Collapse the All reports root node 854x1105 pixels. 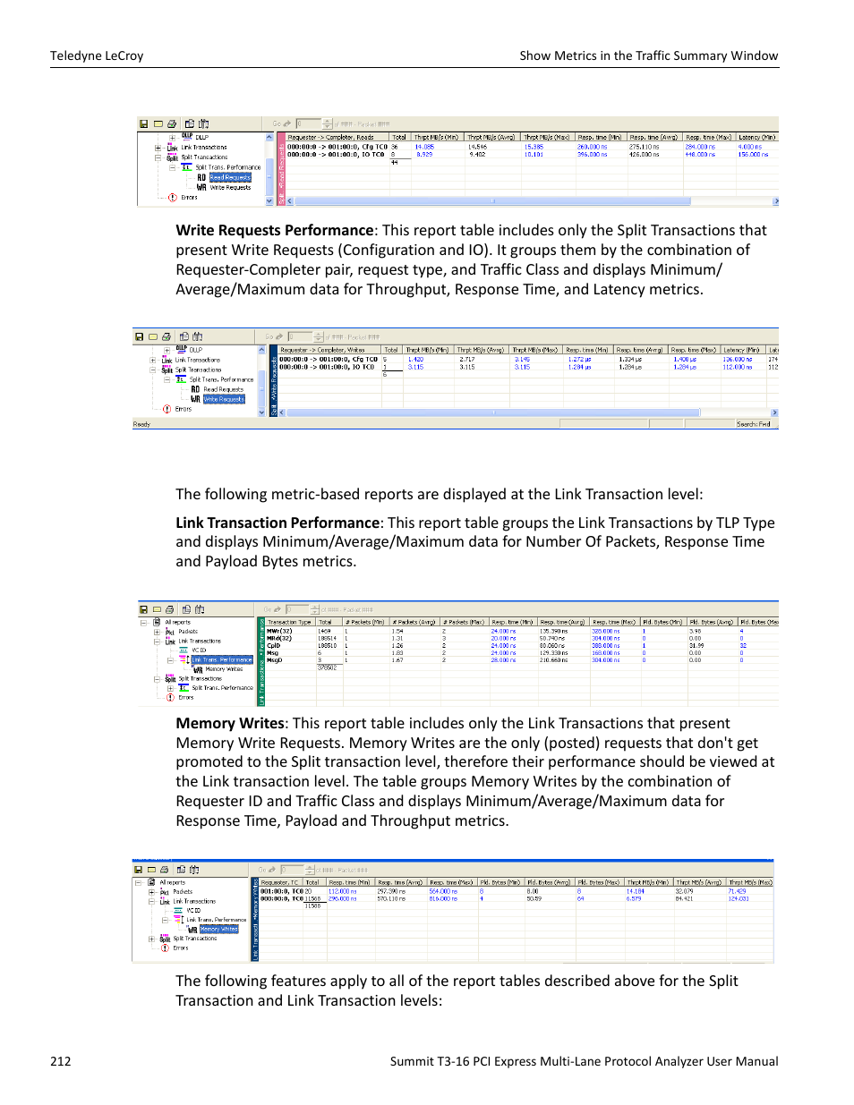(x=142, y=622)
